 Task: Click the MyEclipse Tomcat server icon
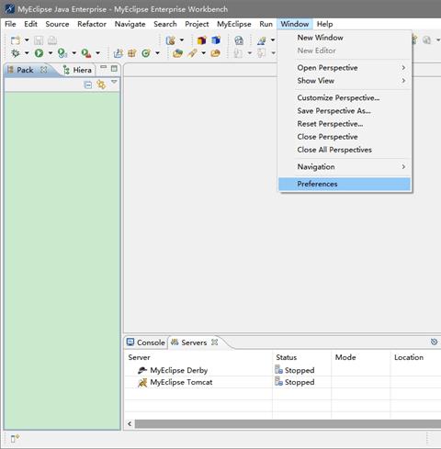(142, 383)
